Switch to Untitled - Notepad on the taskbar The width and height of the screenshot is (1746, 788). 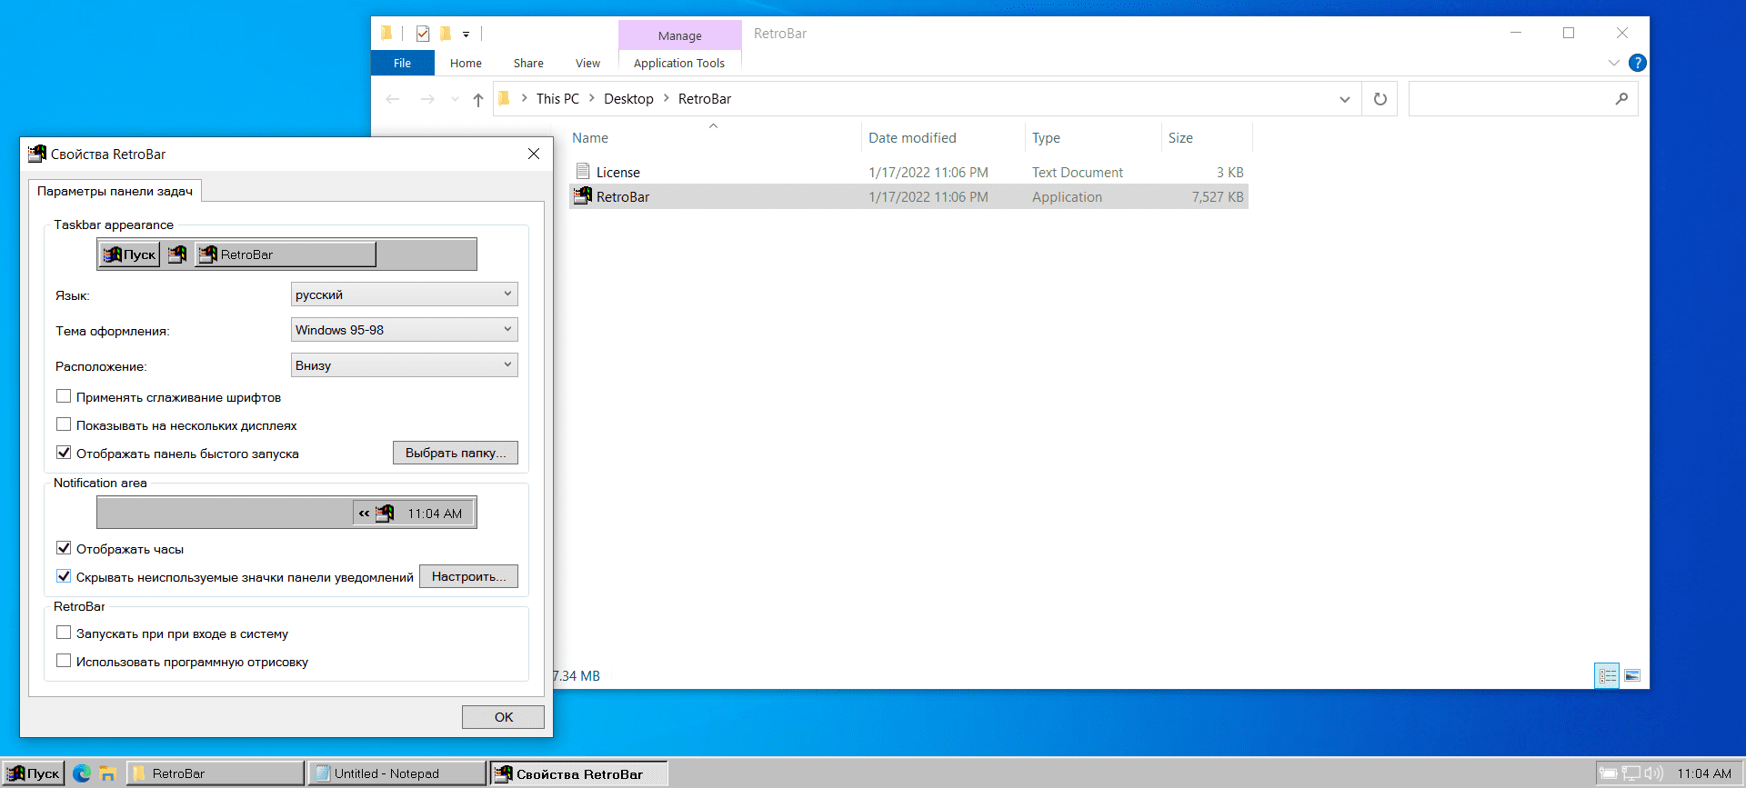[x=397, y=773]
